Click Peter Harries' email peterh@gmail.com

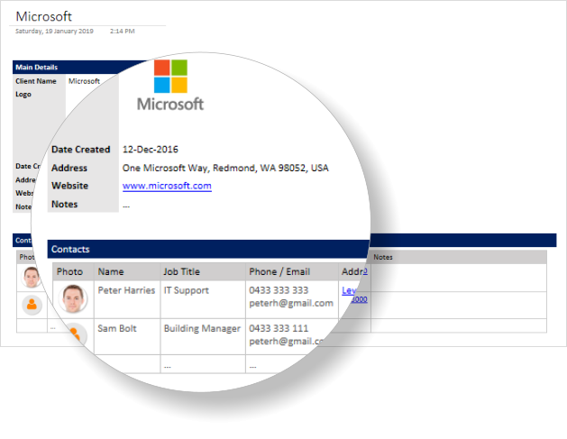pyautogui.click(x=291, y=303)
